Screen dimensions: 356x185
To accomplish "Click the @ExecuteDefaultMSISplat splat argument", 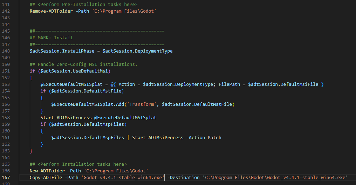I will click(125, 118).
